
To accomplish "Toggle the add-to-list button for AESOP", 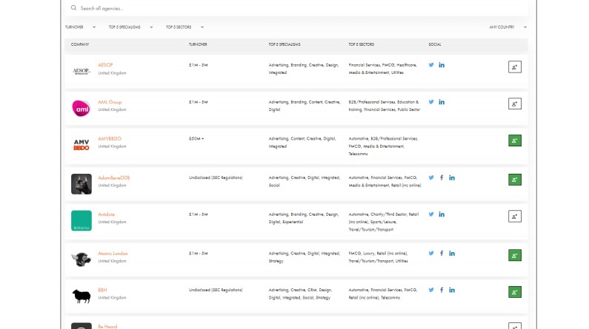I will pos(515,67).
